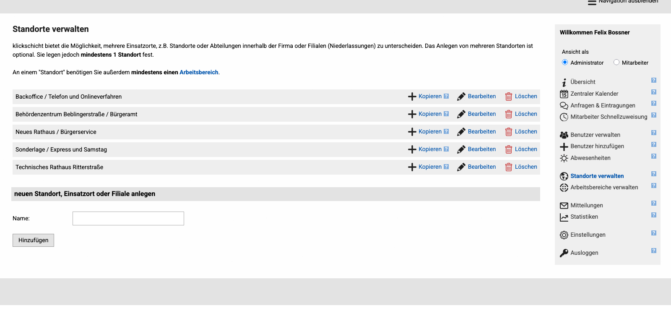Follow the Arbeitsbereich link in description
This screenshot has width=671, height=319.
tap(199, 72)
